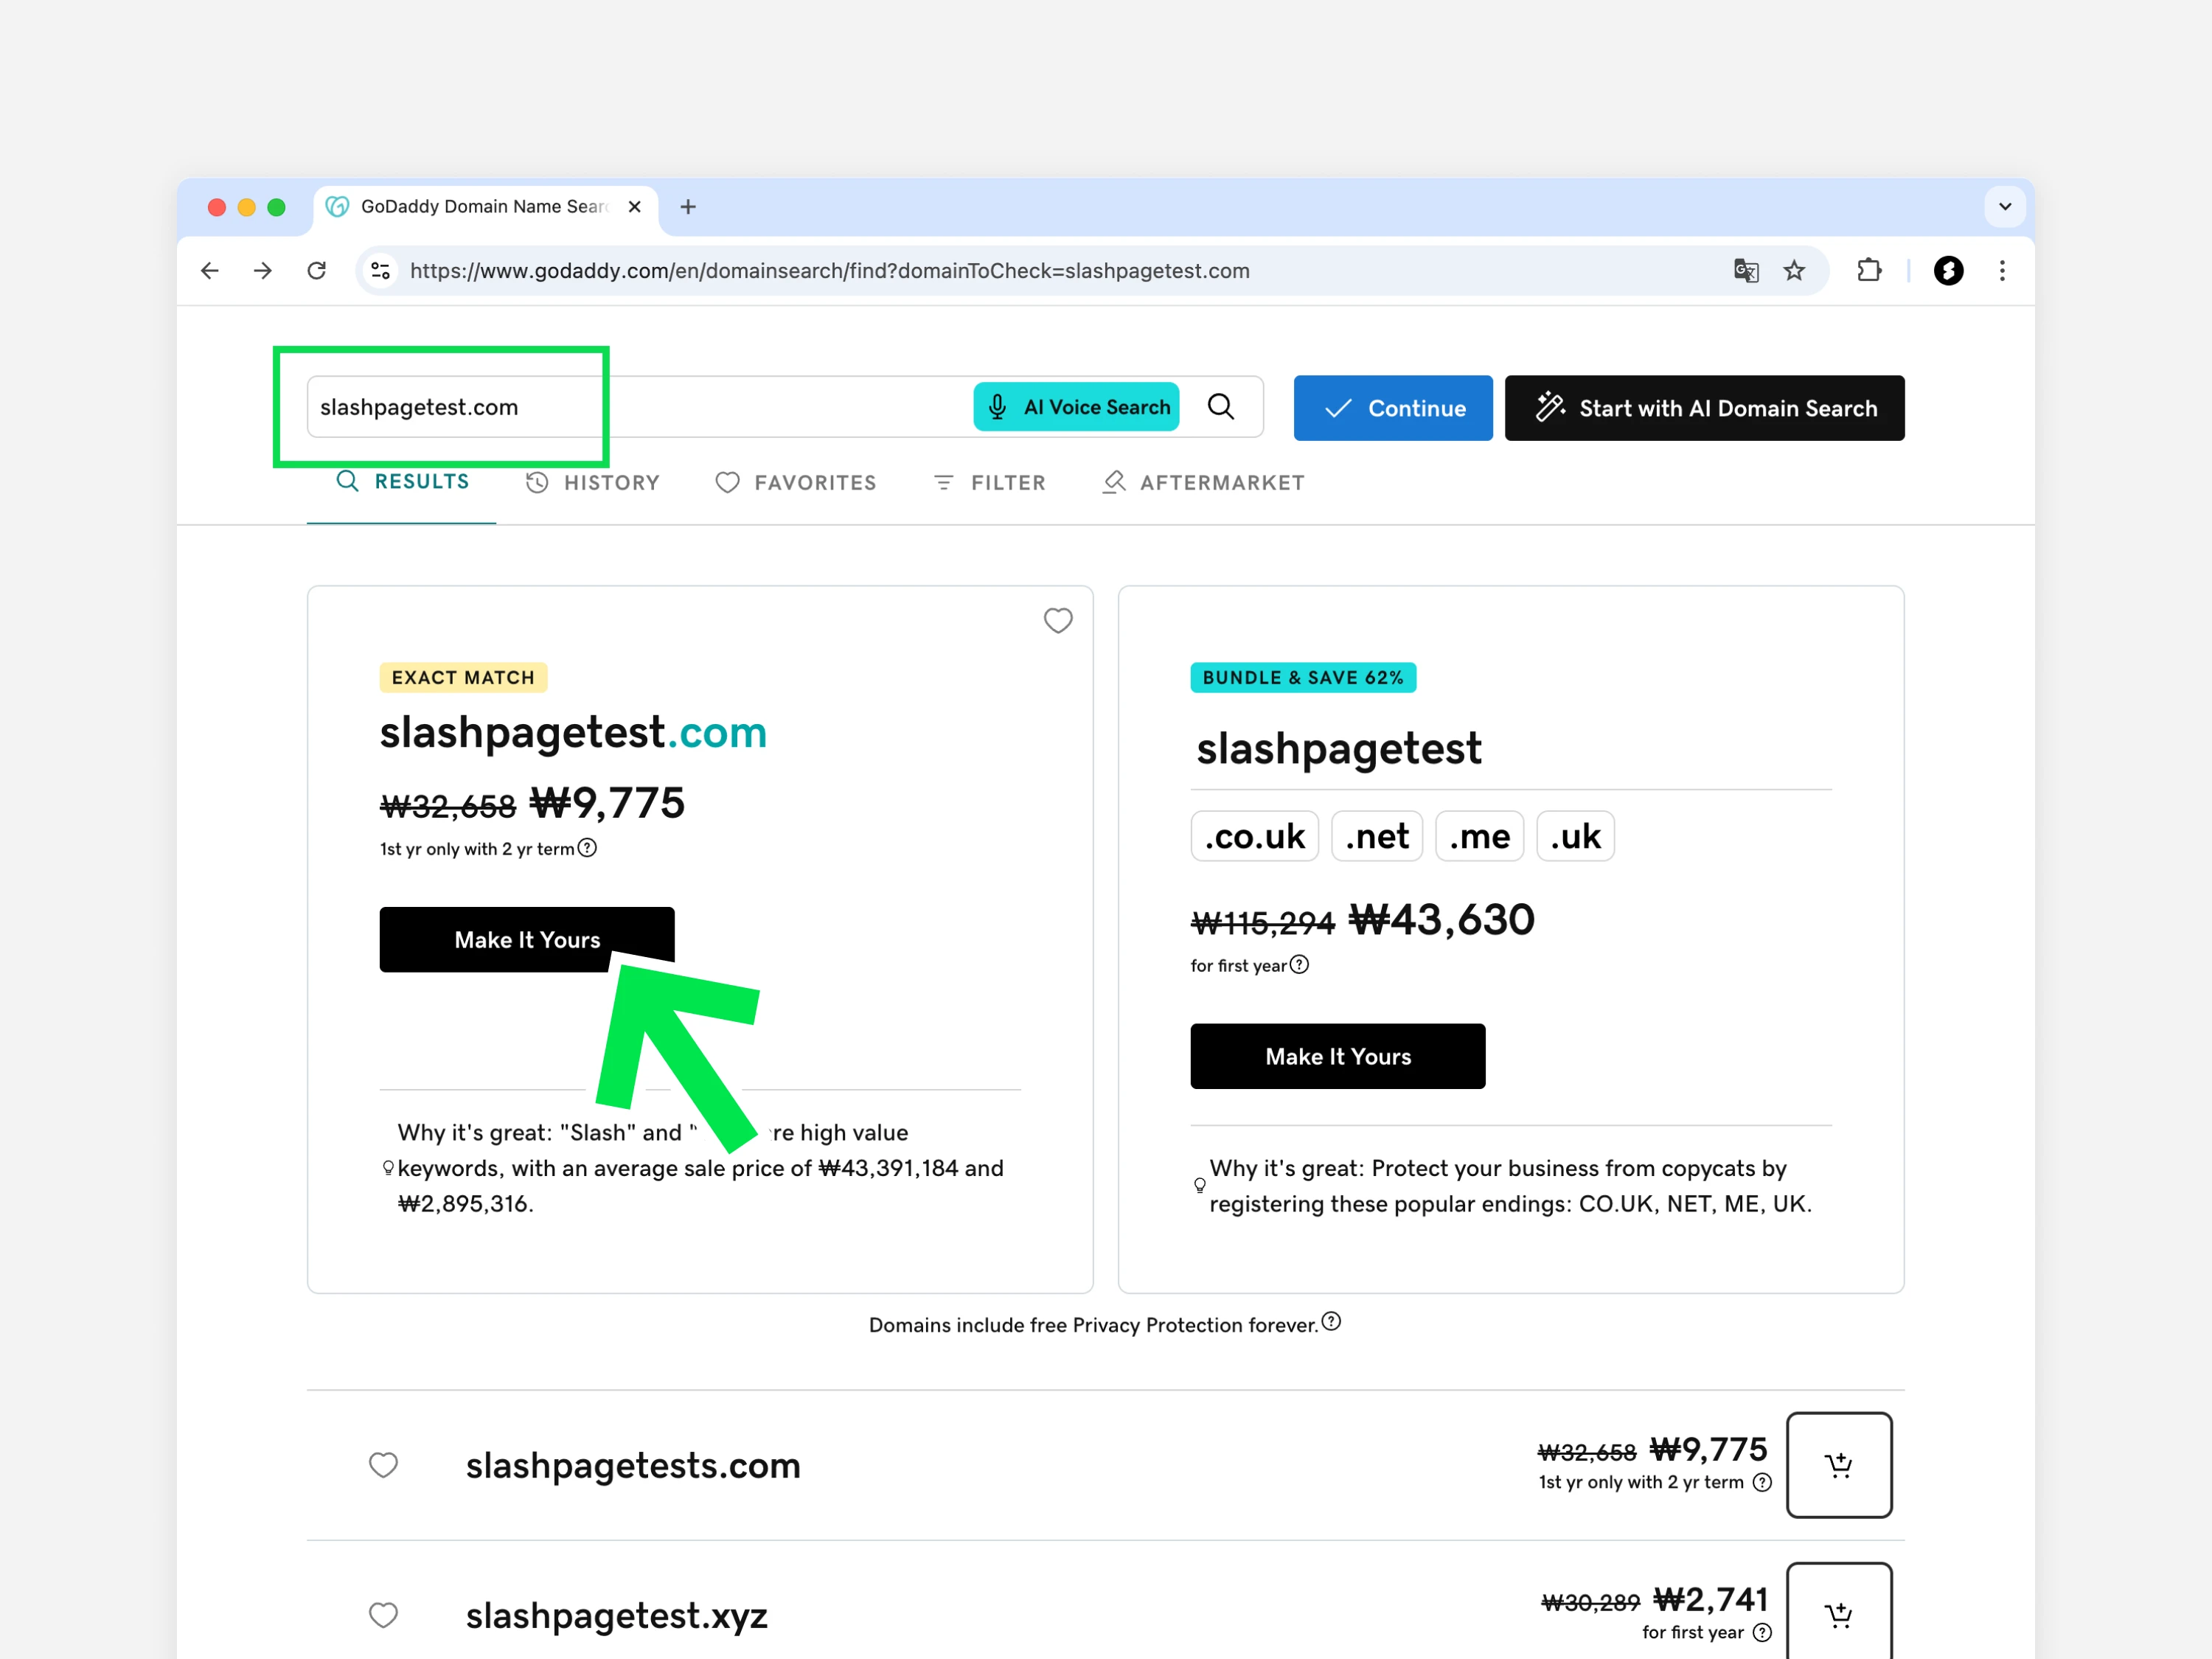Click the magnifier search icon in search box
Screen dimensions: 2212x1659
coord(1221,407)
